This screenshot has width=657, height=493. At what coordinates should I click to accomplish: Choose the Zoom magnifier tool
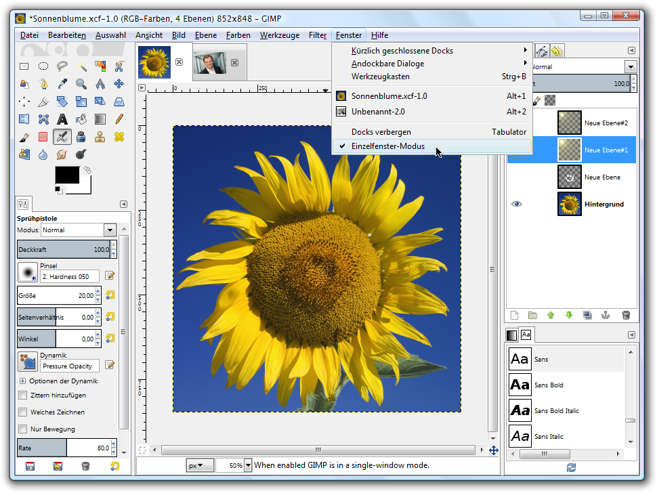tap(81, 84)
